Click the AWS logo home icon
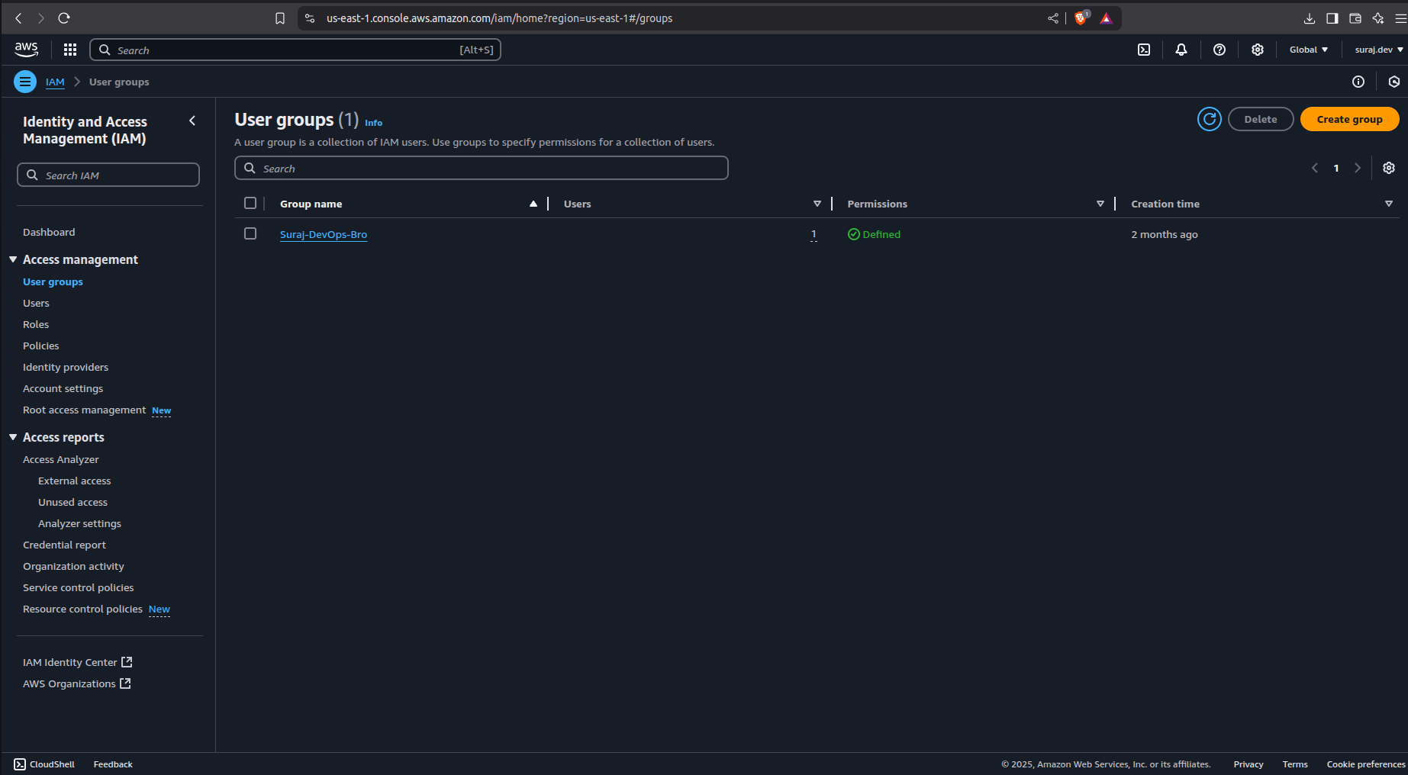This screenshot has width=1408, height=775. pos(26,50)
